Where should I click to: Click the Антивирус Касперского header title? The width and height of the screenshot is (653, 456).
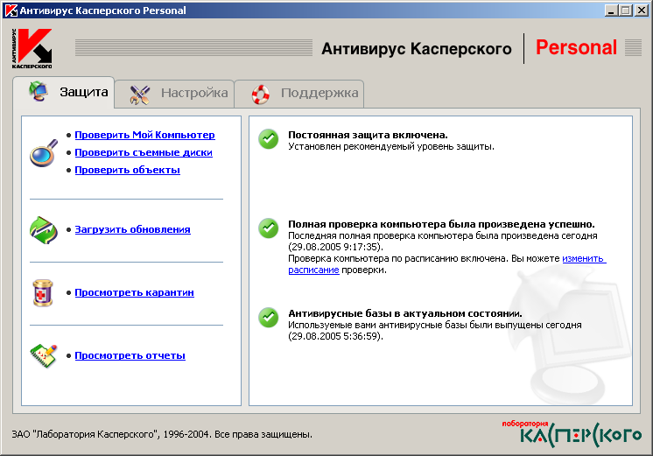(x=417, y=49)
